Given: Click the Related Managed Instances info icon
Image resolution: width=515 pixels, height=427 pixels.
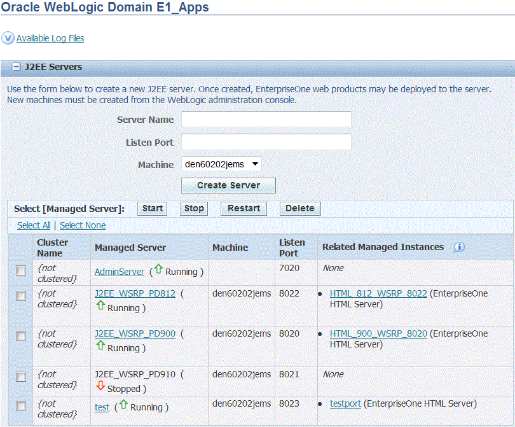Looking at the screenshot, I should pyautogui.click(x=459, y=247).
